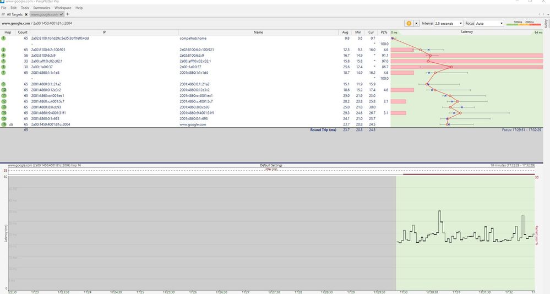Click the 17:30 mark on the timeline axis
This screenshot has height=294, width=550.
click(x=404, y=292)
